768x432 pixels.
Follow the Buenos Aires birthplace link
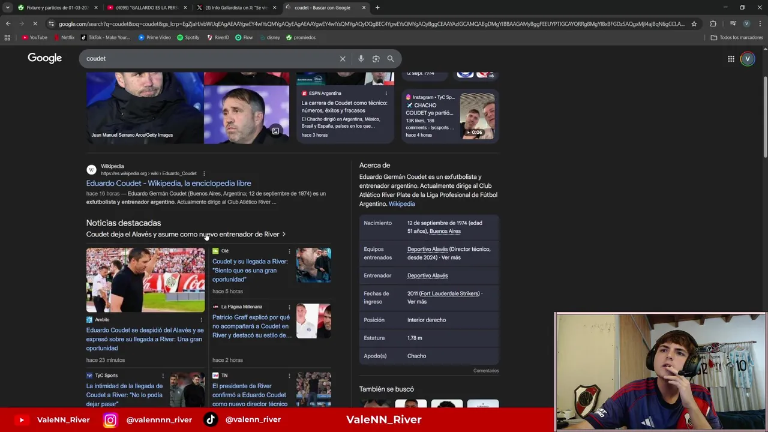(445, 231)
